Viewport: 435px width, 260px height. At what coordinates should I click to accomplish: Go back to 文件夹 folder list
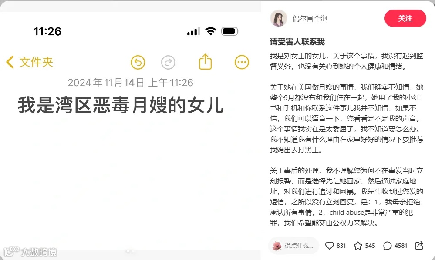tap(36, 62)
